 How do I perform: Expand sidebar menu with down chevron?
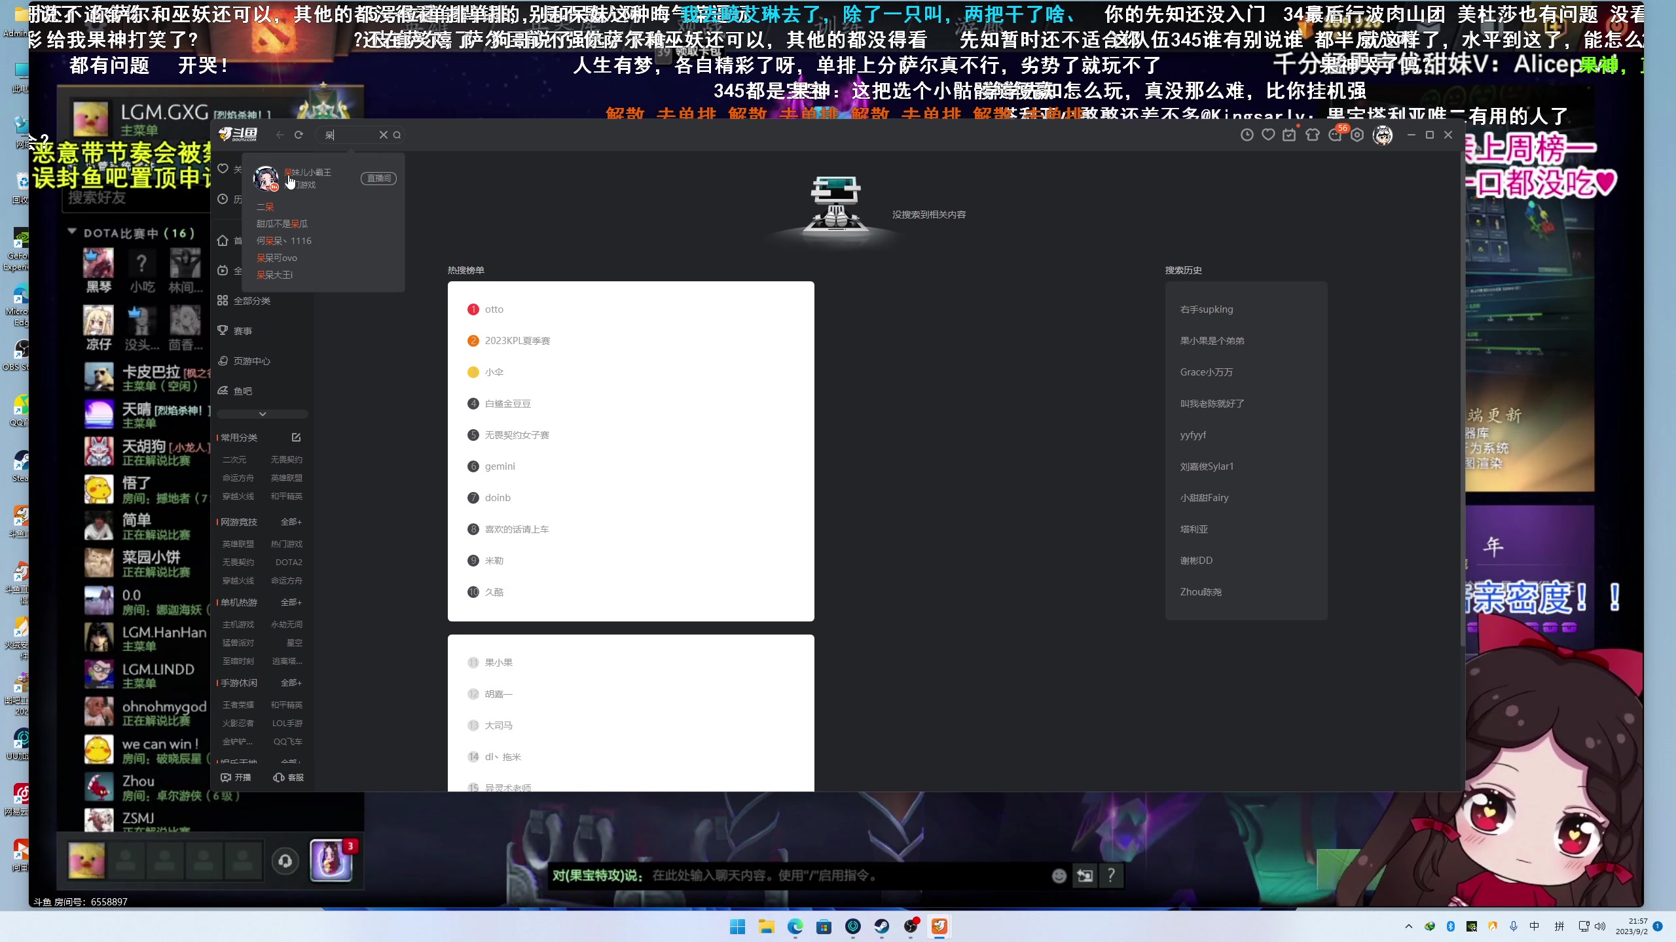tap(263, 414)
